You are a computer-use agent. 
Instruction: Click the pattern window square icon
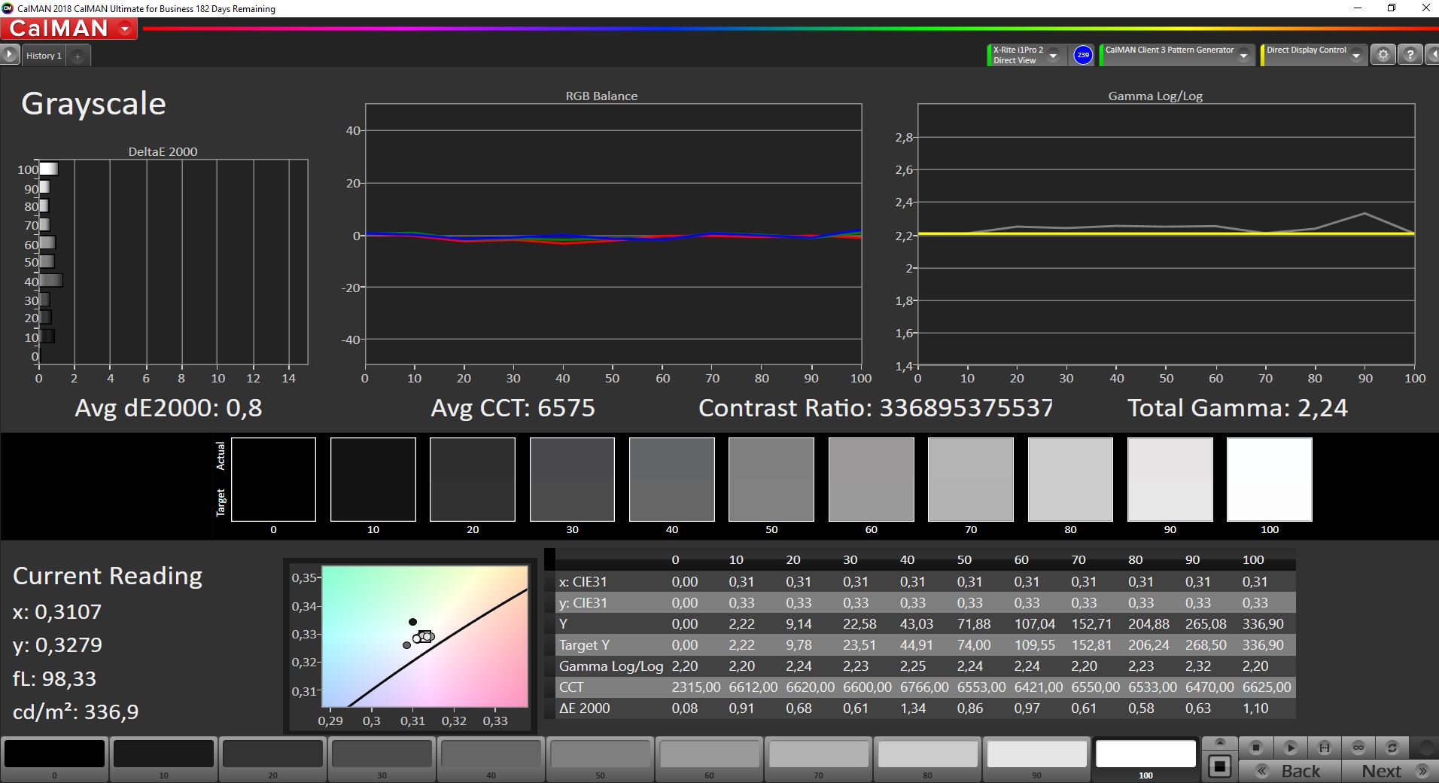1219,766
